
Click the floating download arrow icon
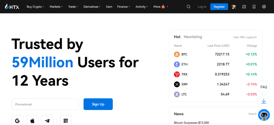coord(264,101)
